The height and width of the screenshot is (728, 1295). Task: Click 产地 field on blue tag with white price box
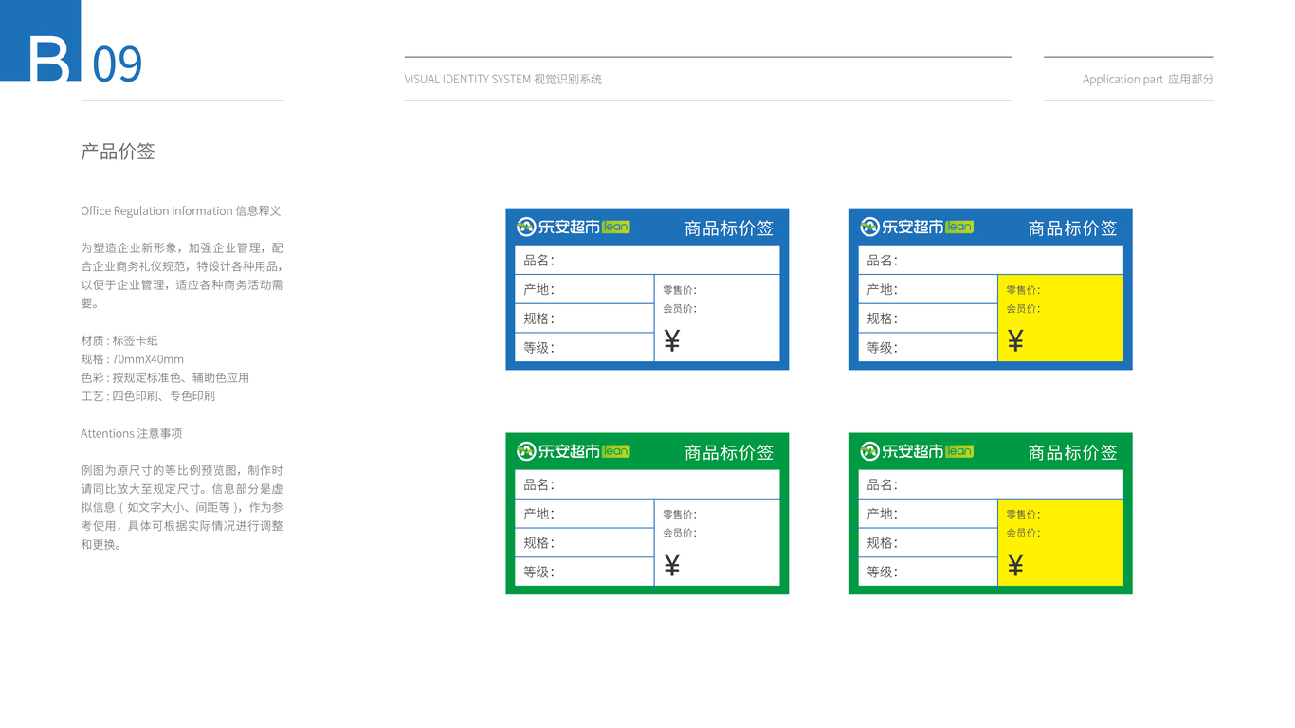[584, 289]
